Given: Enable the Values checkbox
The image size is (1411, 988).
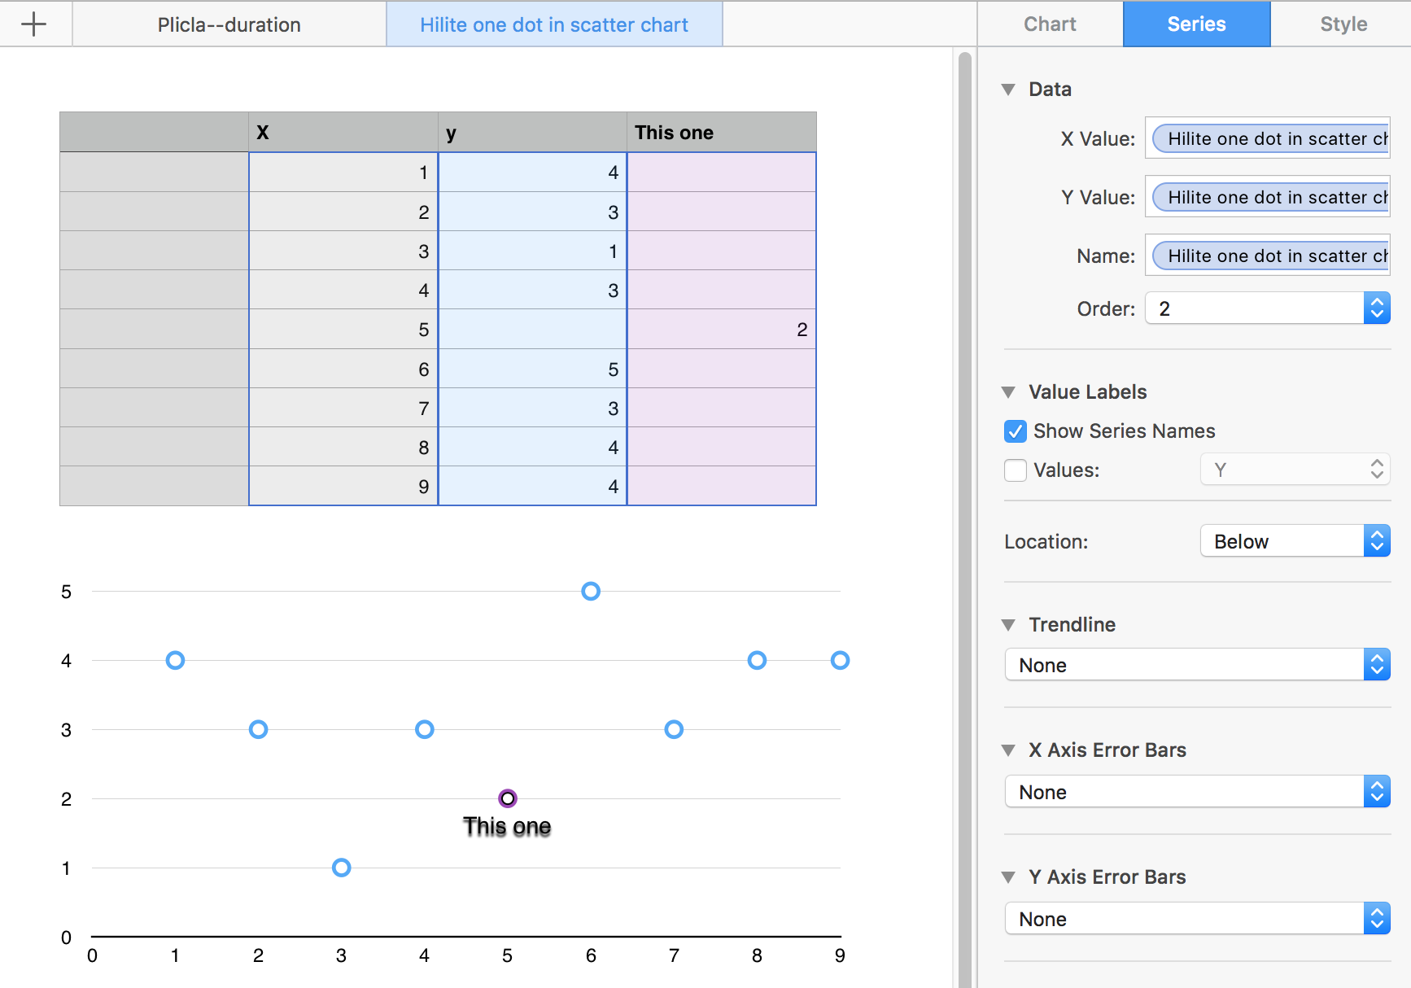Looking at the screenshot, I should click(1016, 470).
